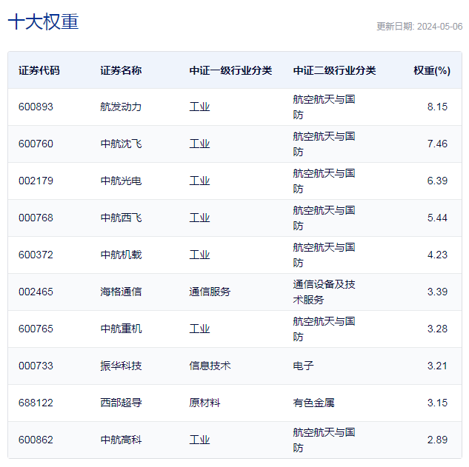469x467 pixels.
Task: Click 航空航天与国防 in the 002179 row
Action: tap(324, 181)
